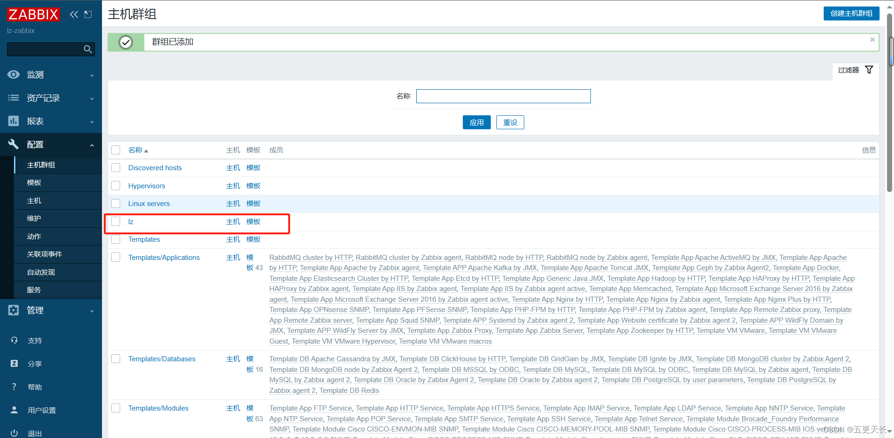Click the vertical page scrollbar
This screenshot has height=438, width=894.
(890, 102)
